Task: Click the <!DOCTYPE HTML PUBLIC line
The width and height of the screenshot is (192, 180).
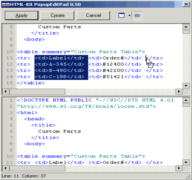Action: pos(95,100)
